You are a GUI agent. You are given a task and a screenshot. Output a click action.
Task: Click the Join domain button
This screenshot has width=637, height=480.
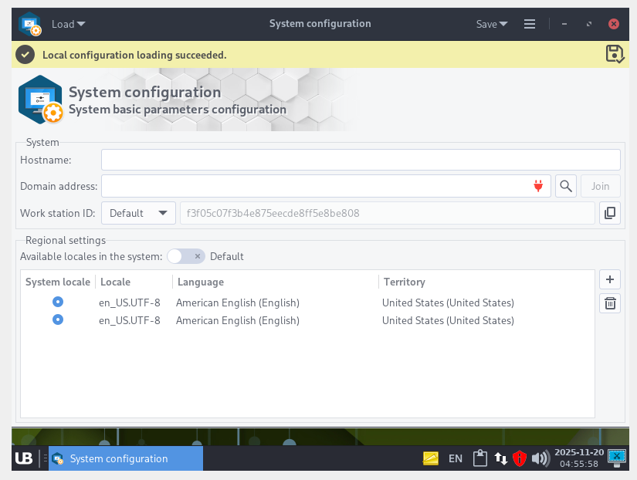tap(600, 186)
